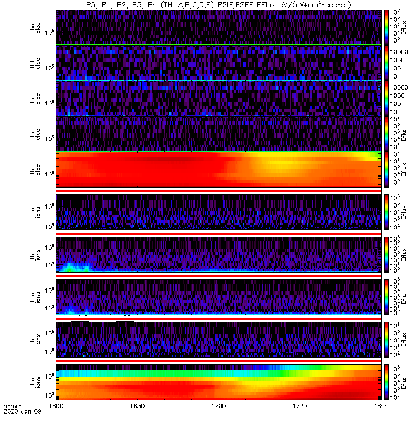The height and width of the screenshot is (437, 409).
Task: Select the "thc elec" y-axis label
Action: coord(35,99)
